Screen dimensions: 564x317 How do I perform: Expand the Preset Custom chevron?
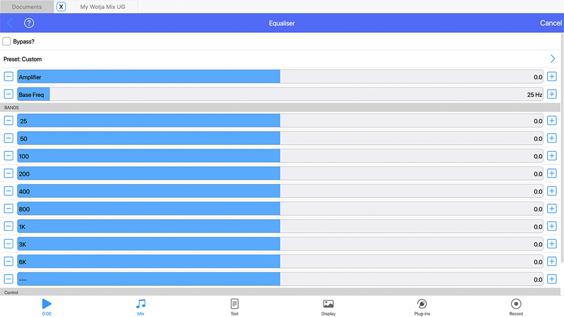552,59
